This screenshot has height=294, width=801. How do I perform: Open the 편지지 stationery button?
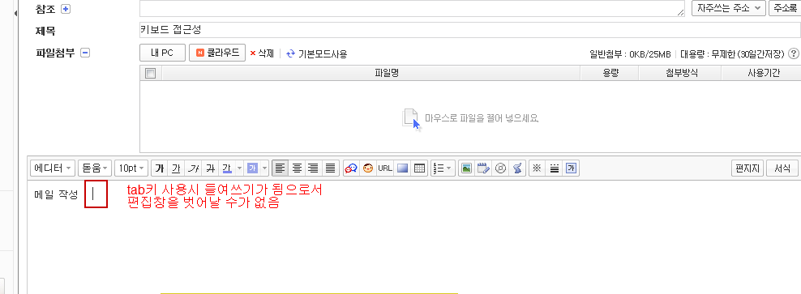point(747,168)
